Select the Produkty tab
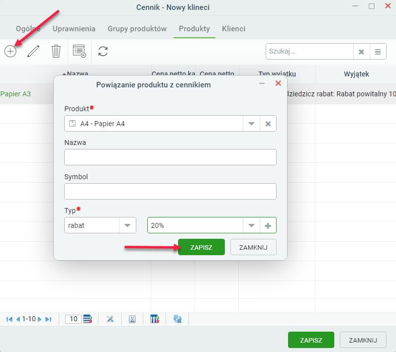This screenshot has height=352, width=396. click(194, 29)
